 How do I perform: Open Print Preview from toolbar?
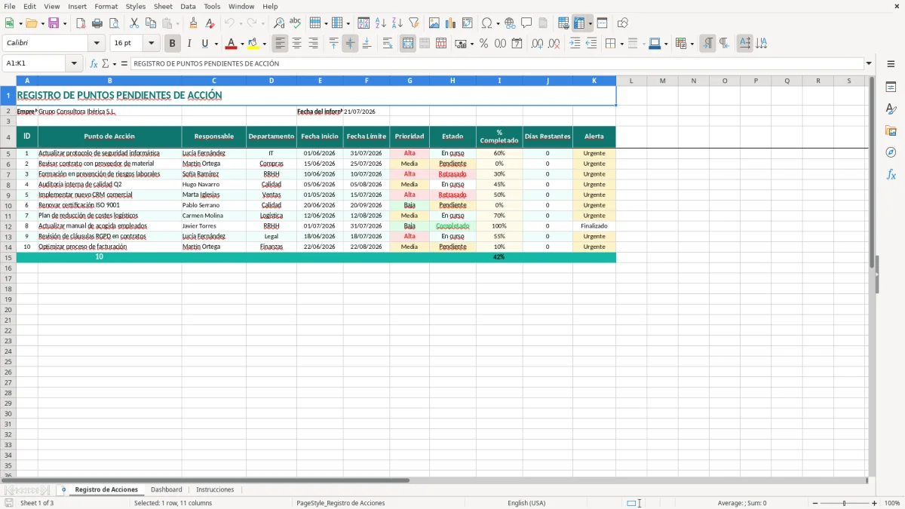(113, 23)
